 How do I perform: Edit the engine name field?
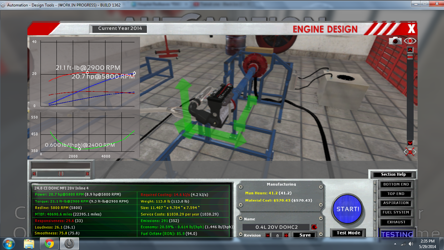click(276, 227)
